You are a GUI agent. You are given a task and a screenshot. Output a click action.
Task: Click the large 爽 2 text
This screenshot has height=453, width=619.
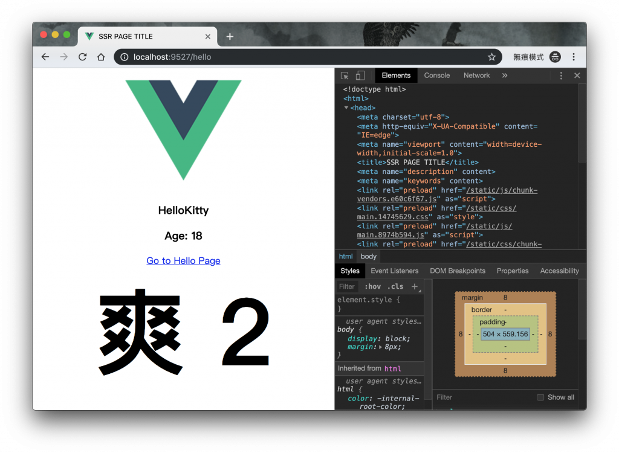point(184,332)
